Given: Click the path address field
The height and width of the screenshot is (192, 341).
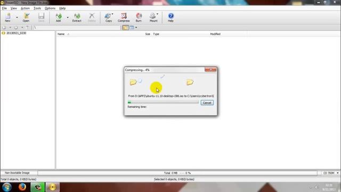Looking at the screenshot, I should (77, 28).
